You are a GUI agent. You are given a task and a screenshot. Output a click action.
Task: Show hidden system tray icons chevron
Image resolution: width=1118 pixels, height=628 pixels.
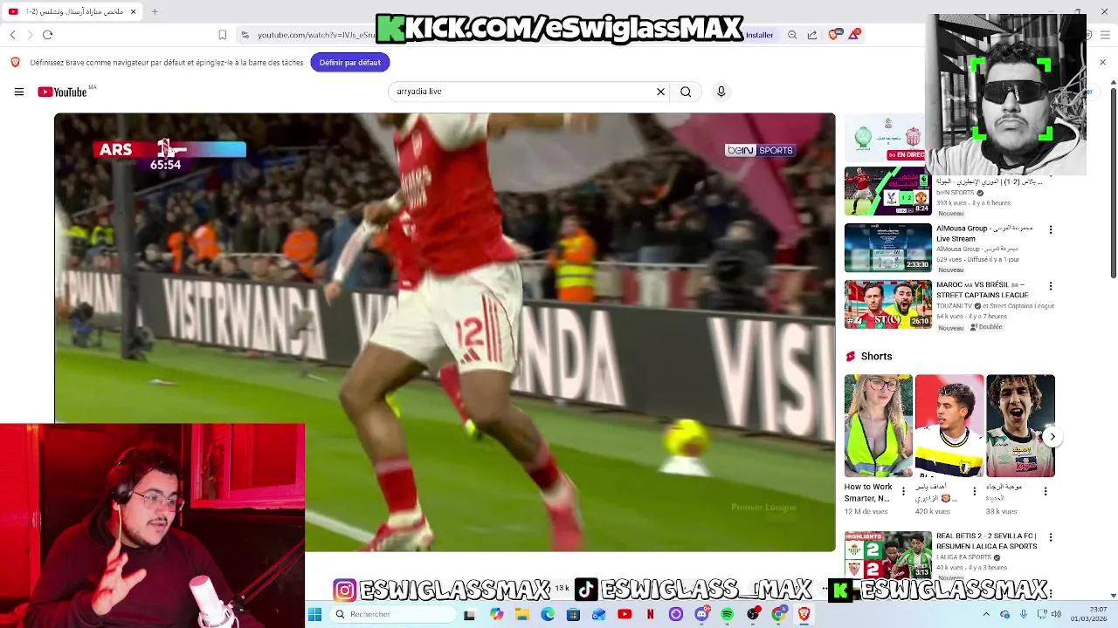987,614
